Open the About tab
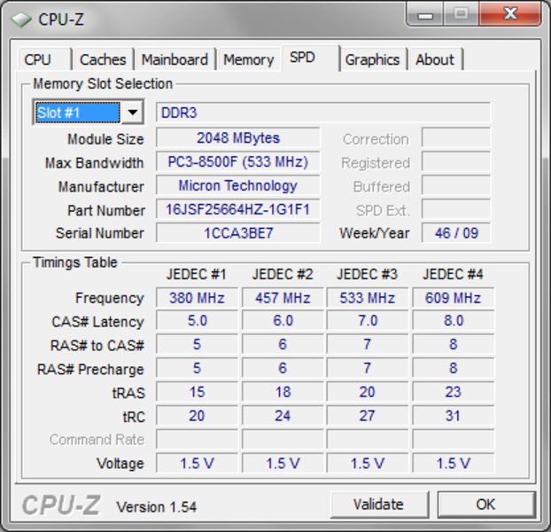 tap(435, 59)
